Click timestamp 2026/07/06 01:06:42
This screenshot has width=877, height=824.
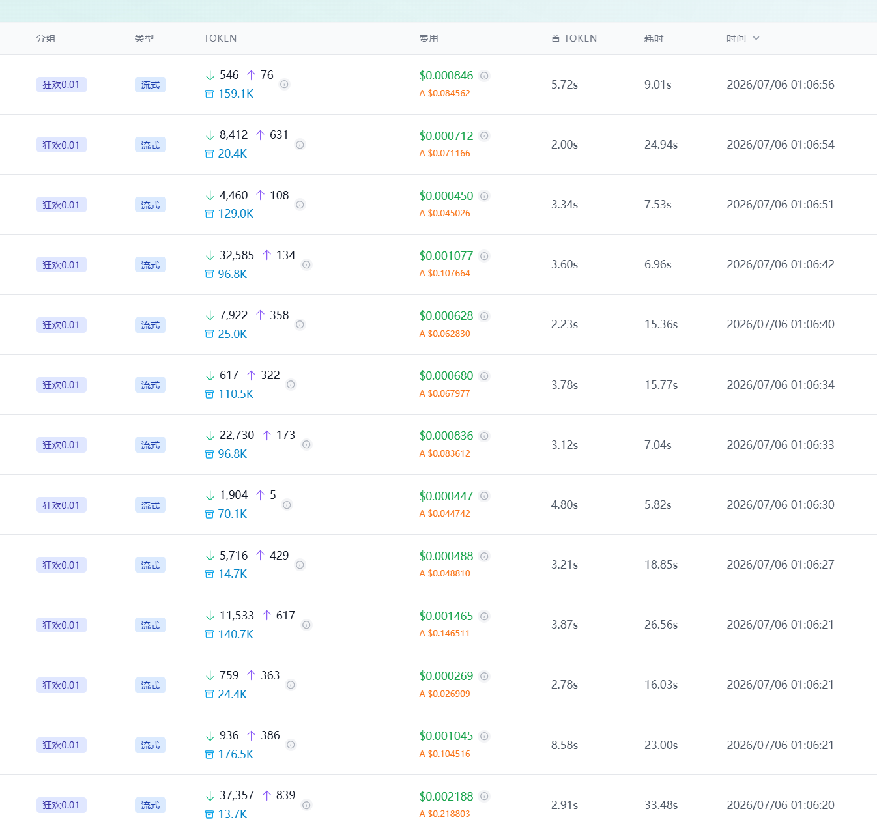(781, 264)
